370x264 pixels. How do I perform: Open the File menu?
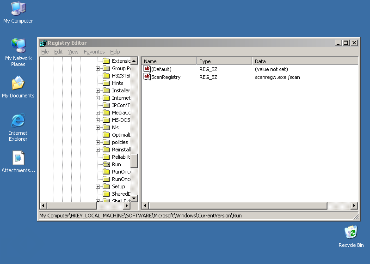click(45, 52)
